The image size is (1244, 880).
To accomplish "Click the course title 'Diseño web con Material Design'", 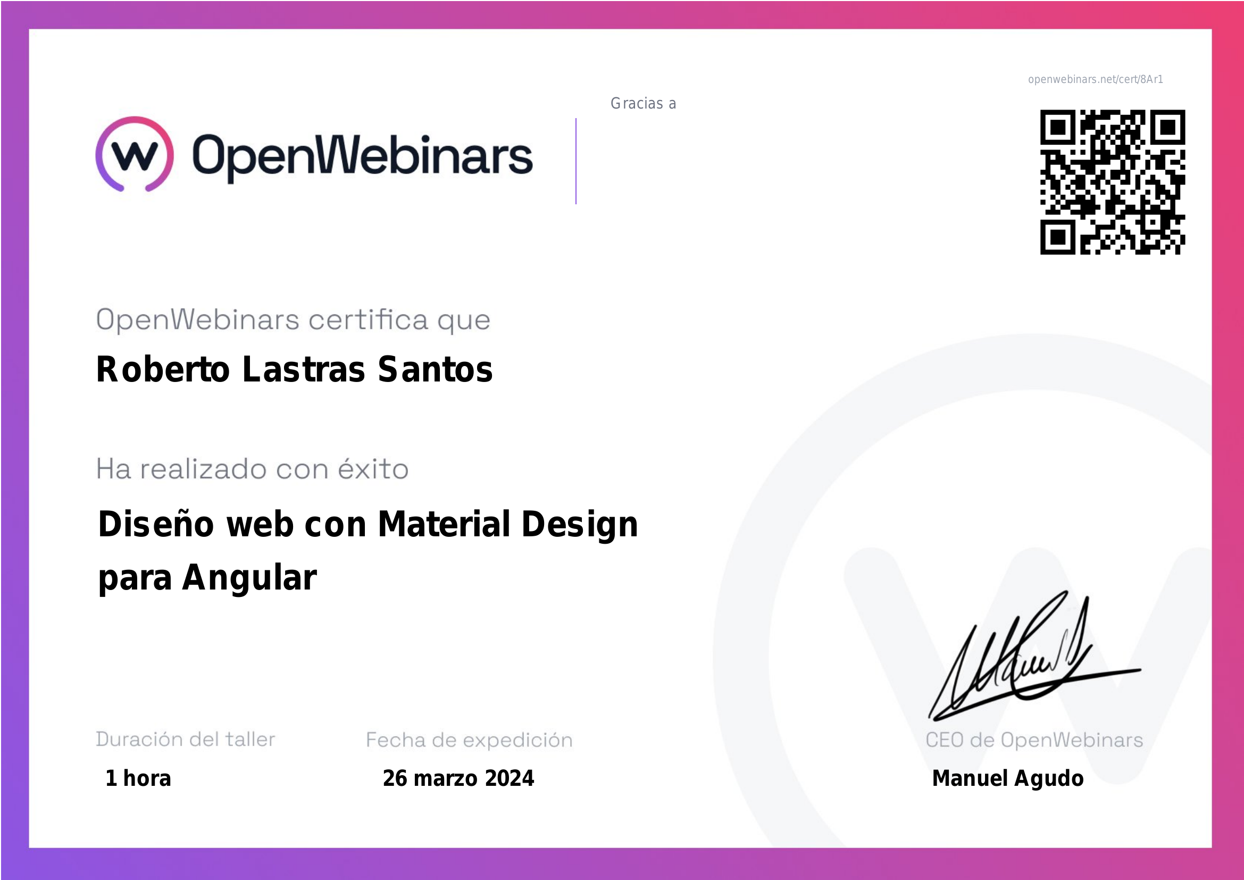I will click(x=368, y=525).
